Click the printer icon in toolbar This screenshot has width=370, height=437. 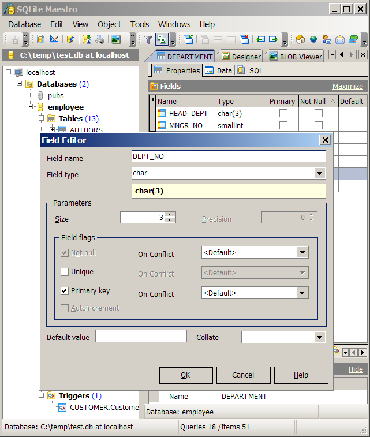(100, 39)
